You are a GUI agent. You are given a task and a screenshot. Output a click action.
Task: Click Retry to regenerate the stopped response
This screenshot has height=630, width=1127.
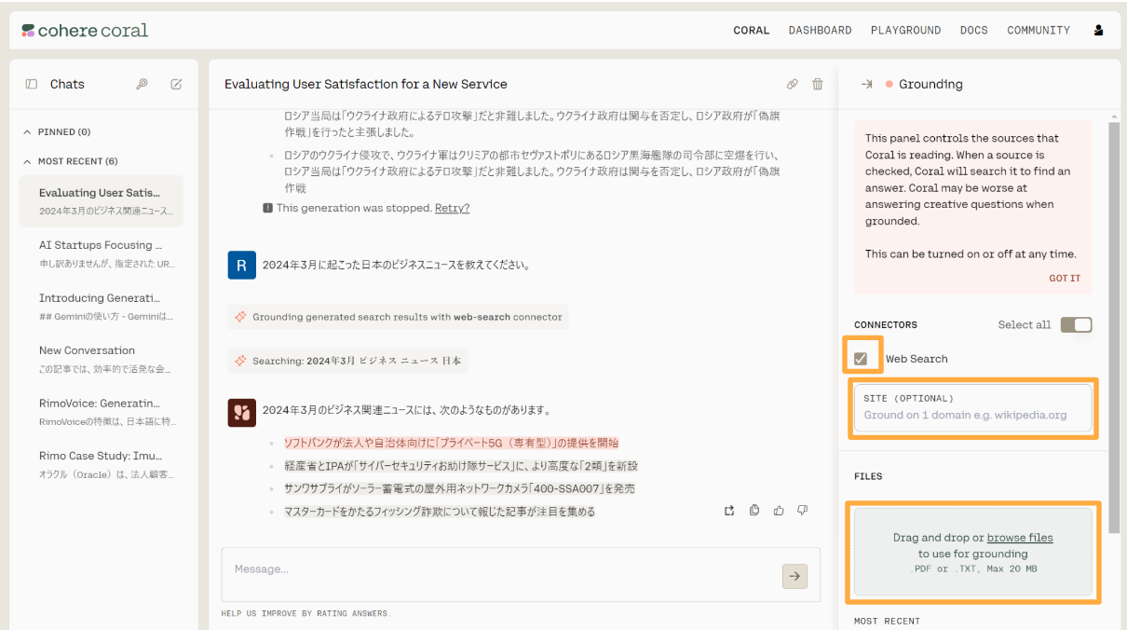(x=452, y=207)
